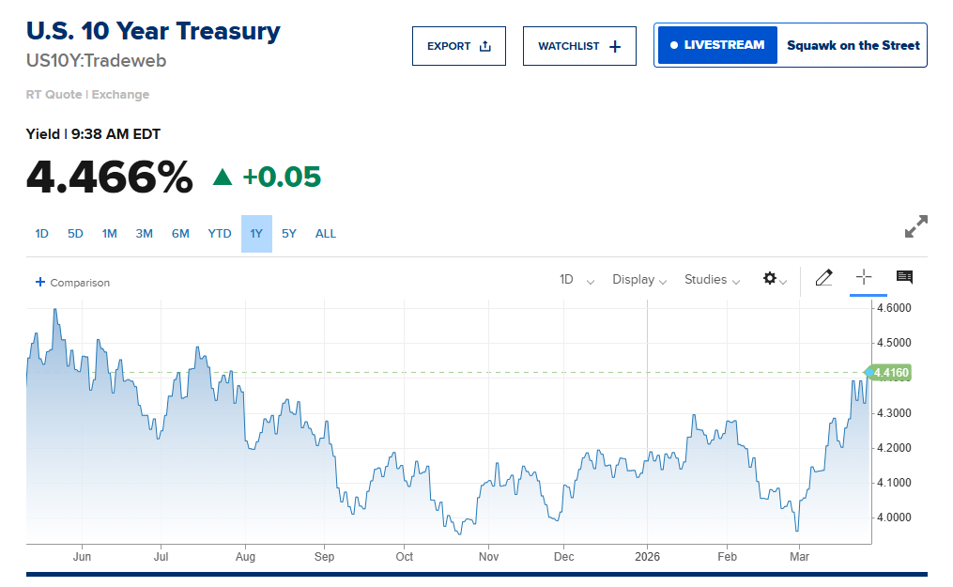Viewport: 953px width, 587px height.
Task: Open the Studies dropdown
Action: [x=713, y=280]
